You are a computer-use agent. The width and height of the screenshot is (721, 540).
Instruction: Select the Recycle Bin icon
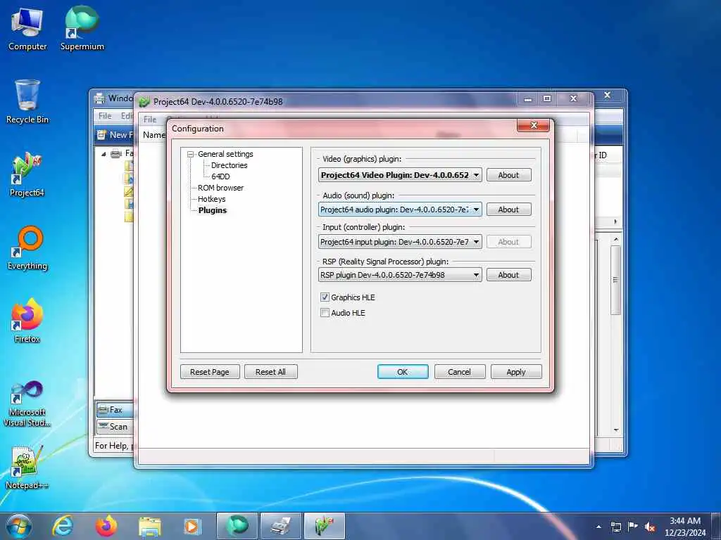pos(27,101)
